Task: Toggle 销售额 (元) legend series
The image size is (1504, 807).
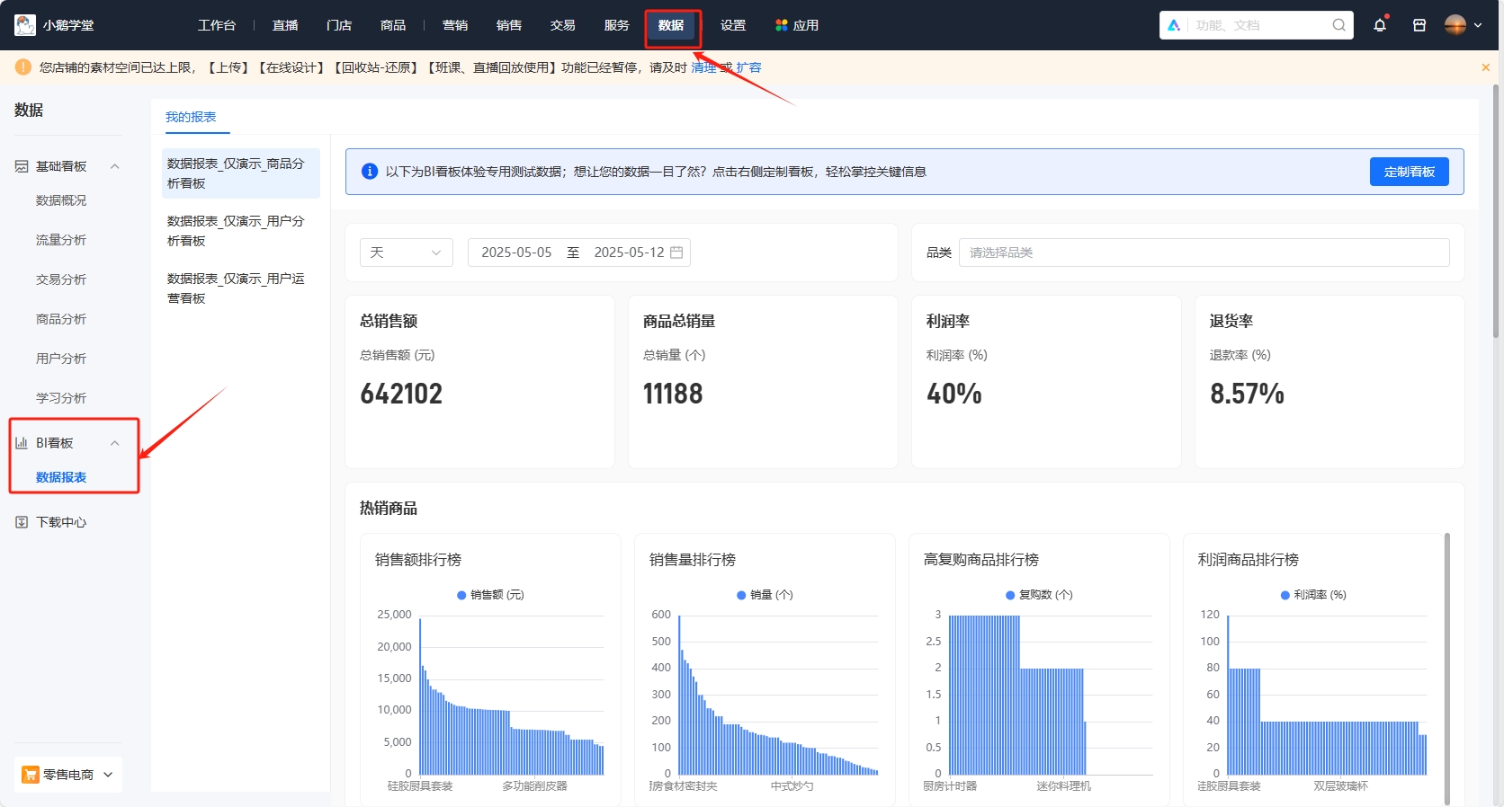Action: click(x=490, y=595)
